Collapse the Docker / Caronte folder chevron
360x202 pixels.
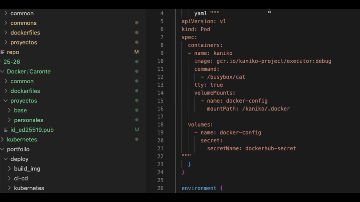pyautogui.click(x=2, y=72)
